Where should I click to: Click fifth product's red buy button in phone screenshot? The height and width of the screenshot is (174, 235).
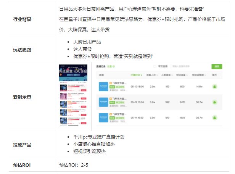pyautogui.click(x=84, y=123)
